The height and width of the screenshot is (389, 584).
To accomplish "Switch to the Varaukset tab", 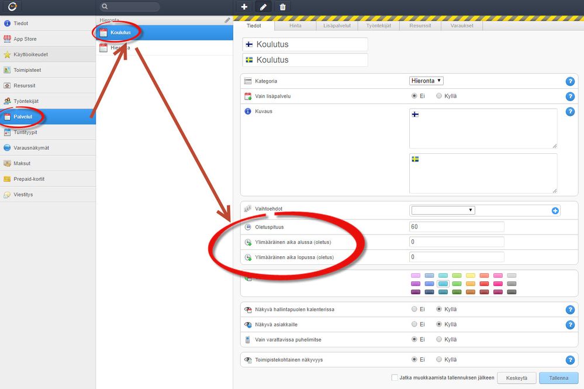I will click(x=462, y=26).
